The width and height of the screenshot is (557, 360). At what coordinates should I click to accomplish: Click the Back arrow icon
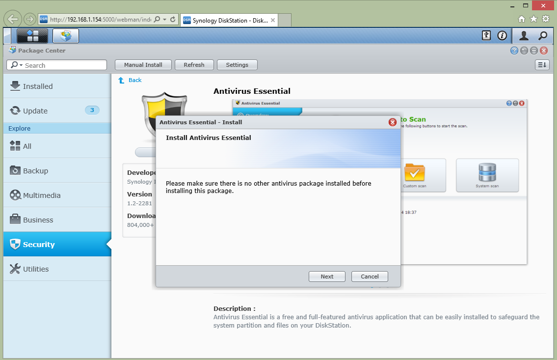pyautogui.click(x=121, y=81)
